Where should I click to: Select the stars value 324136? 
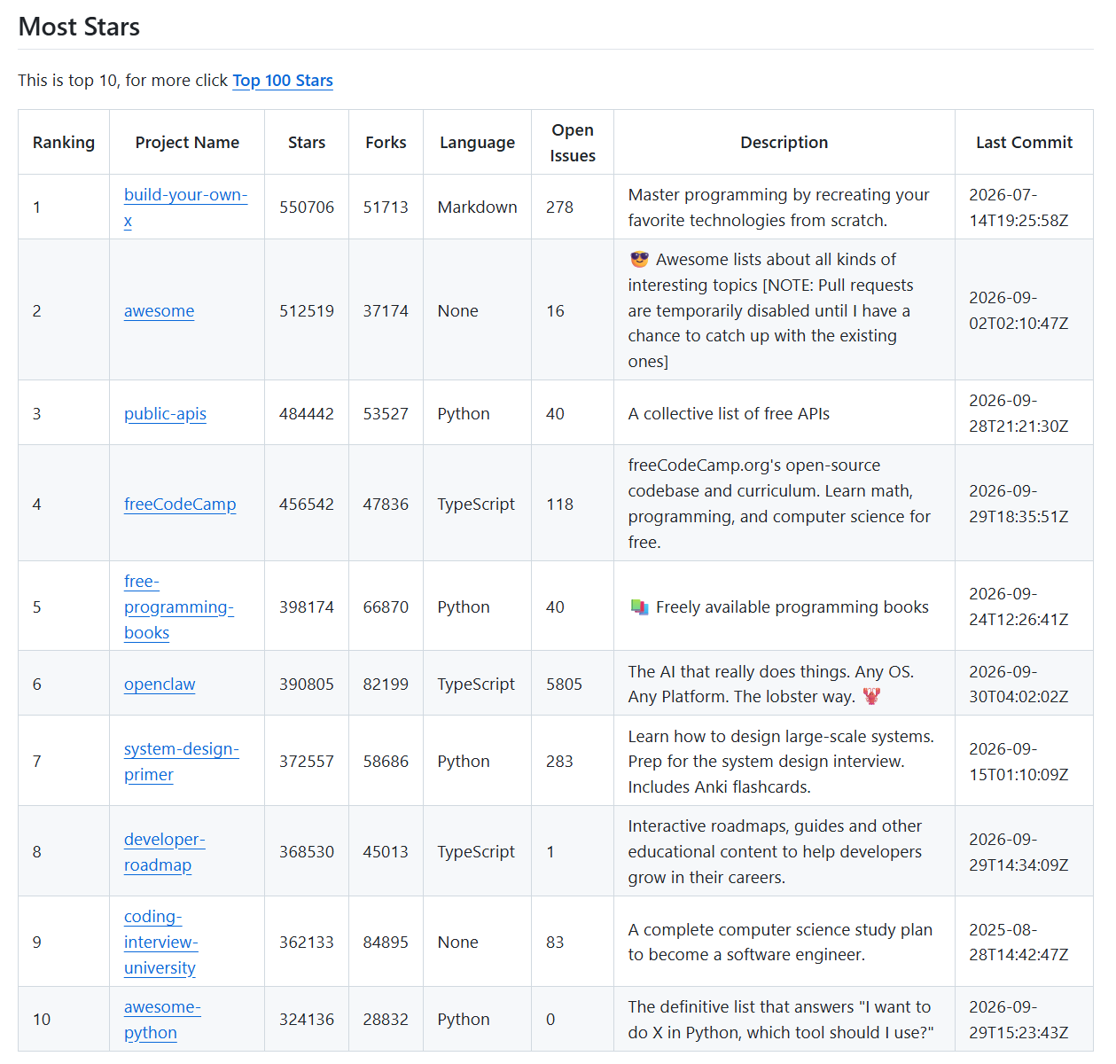tap(307, 1020)
